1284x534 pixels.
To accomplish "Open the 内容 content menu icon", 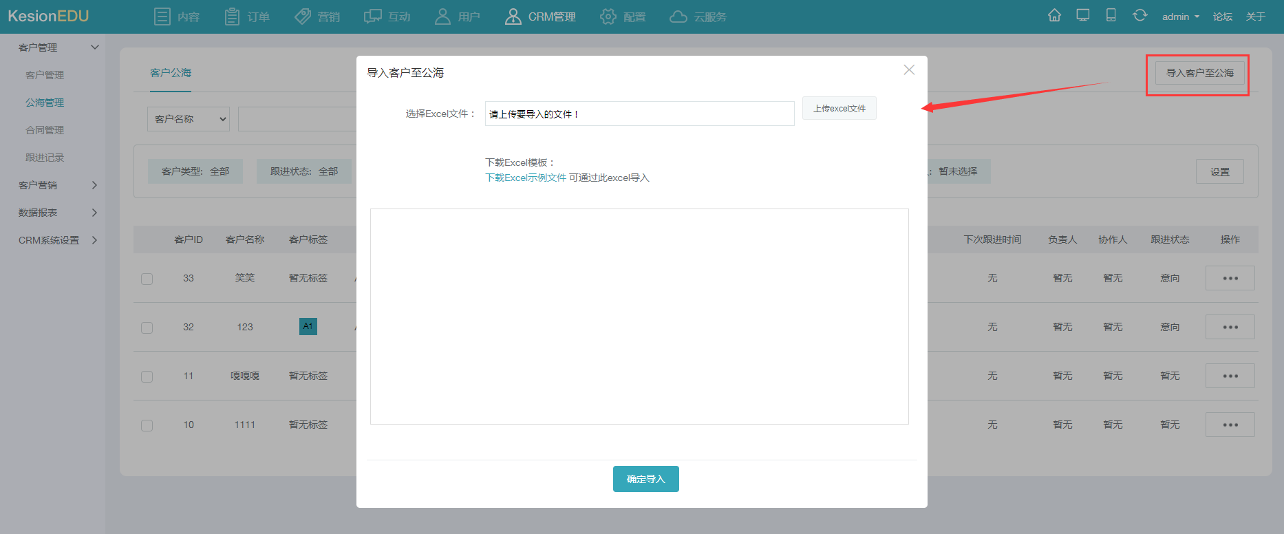I will click(x=162, y=17).
